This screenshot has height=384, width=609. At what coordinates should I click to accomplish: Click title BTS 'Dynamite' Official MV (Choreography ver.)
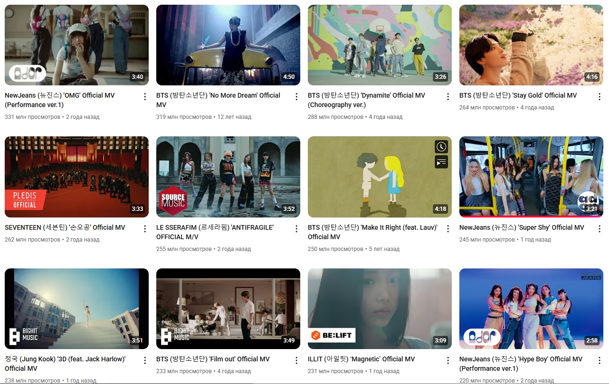coord(366,100)
